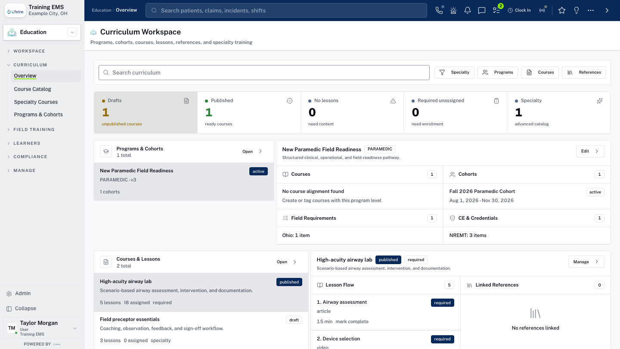Click the Courses filter button

click(540, 72)
